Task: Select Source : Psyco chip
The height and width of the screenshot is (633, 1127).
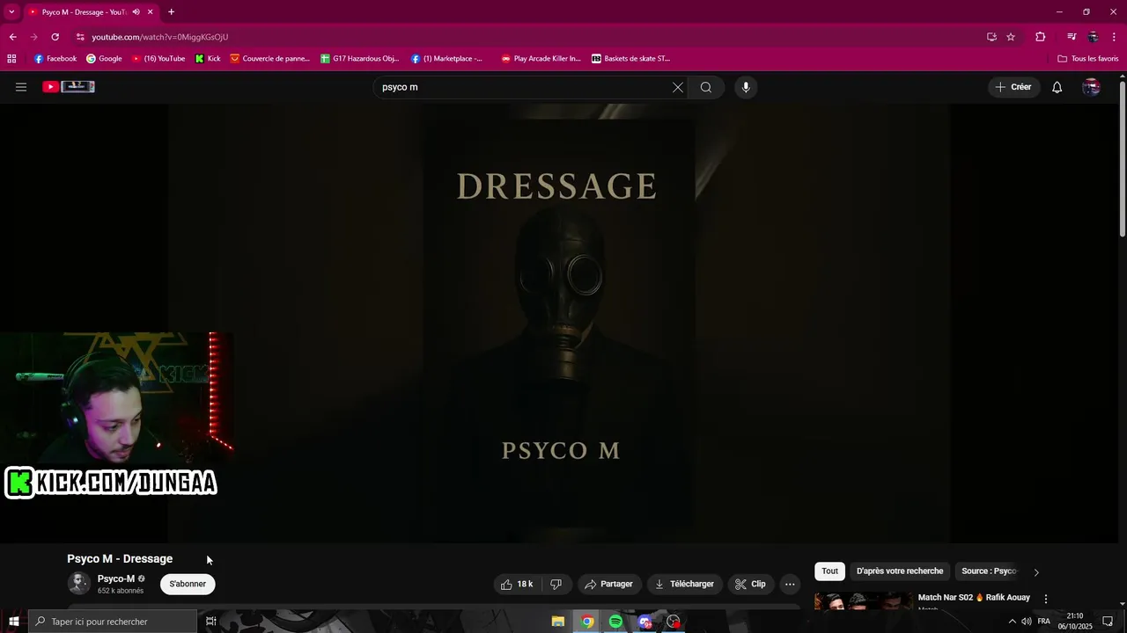Action: coord(989,571)
